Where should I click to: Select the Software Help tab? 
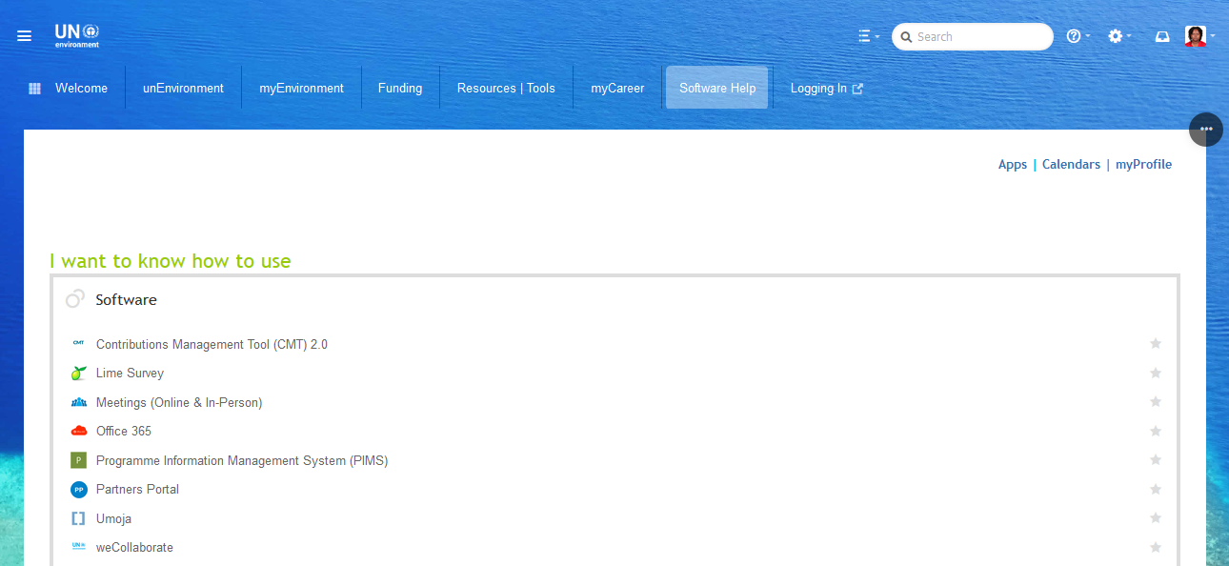click(x=717, y=89)
